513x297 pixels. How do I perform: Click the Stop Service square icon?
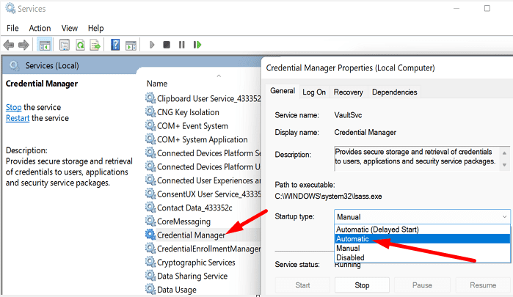[167, 45]
